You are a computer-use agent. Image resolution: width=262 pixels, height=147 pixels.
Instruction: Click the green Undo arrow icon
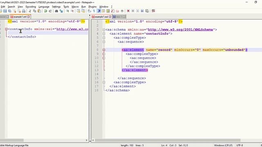click(x=45, y=11)
